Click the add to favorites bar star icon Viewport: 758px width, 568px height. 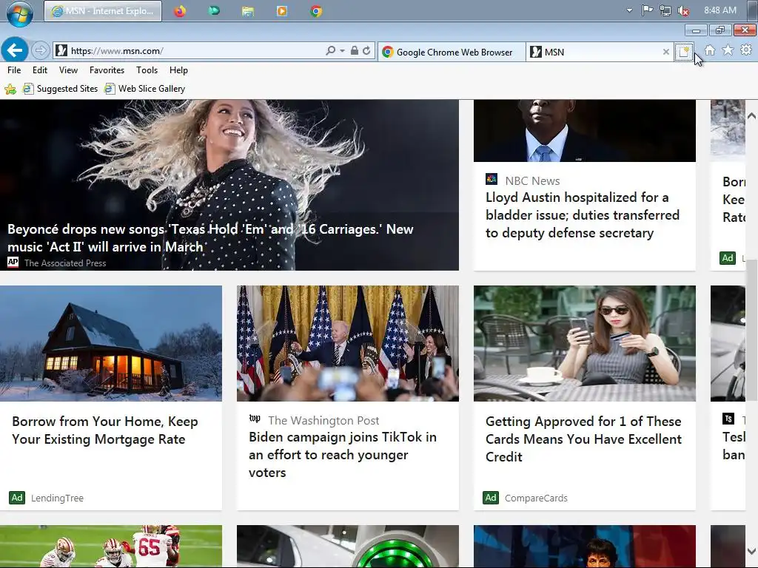coord(10,89)
